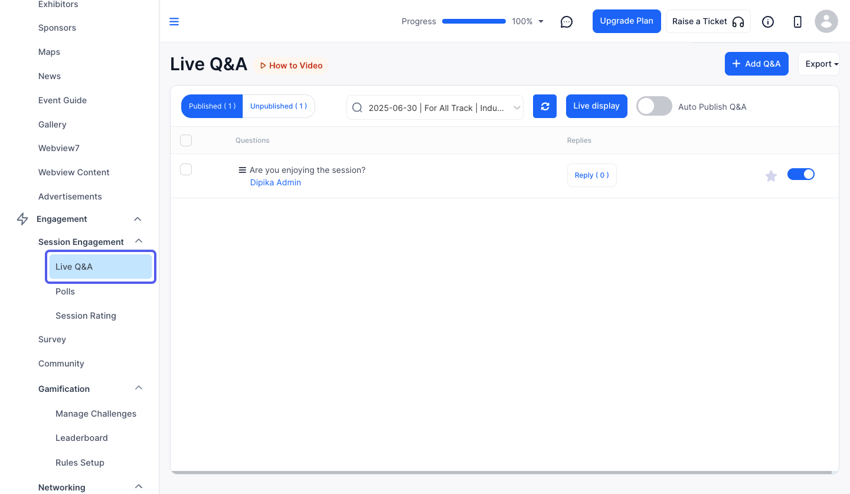
Task: Click the info circle icon
Action: tap(768, 22)
